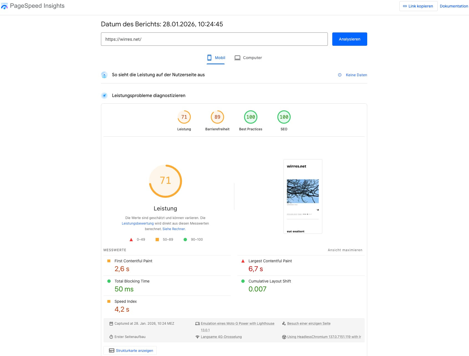Click the info icon beside Keine Daten

click(x=340, y=75)
